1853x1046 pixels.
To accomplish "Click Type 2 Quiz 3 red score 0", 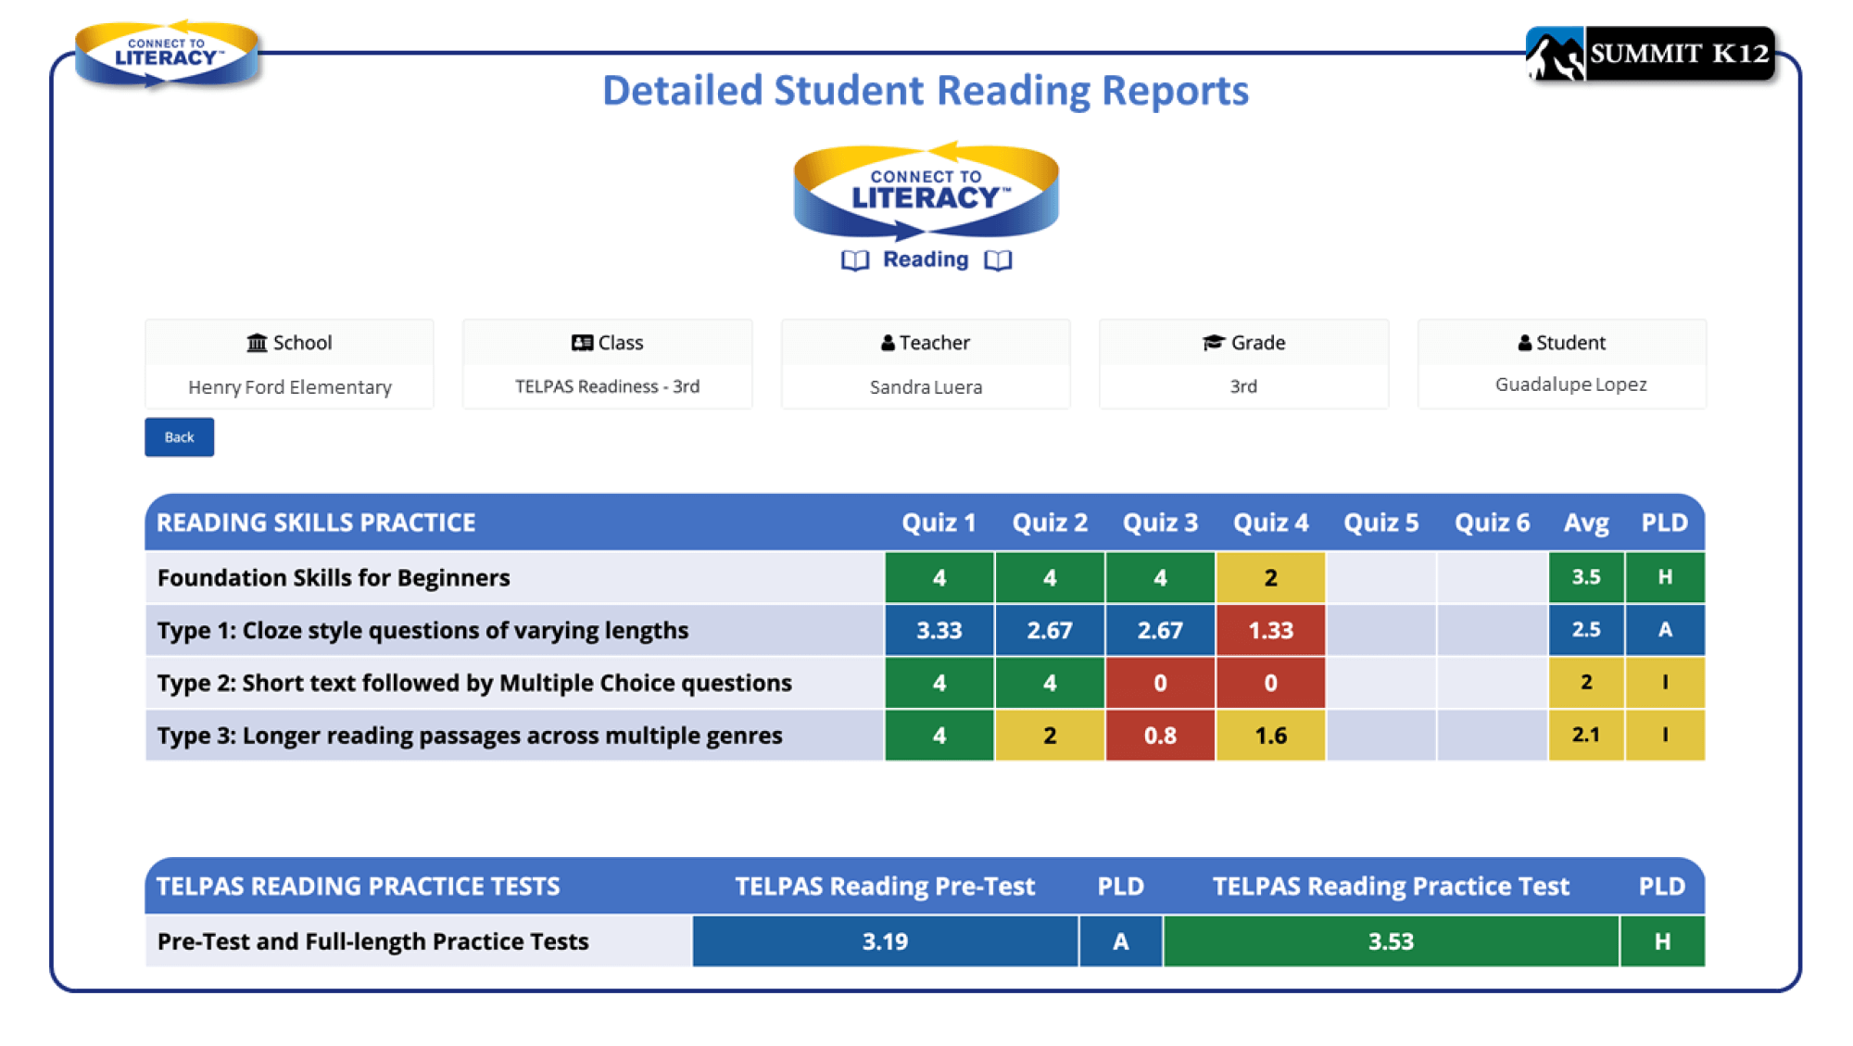I will [1160, 683].
